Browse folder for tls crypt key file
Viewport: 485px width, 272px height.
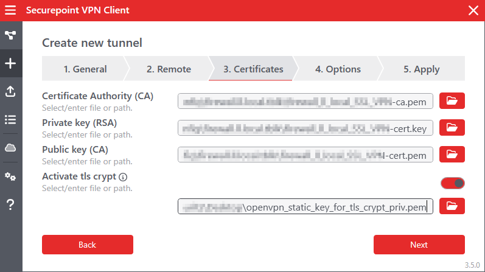coord(452,206)
